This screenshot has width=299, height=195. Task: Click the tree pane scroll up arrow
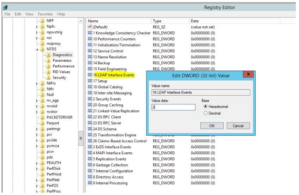[x=81, y=21]
